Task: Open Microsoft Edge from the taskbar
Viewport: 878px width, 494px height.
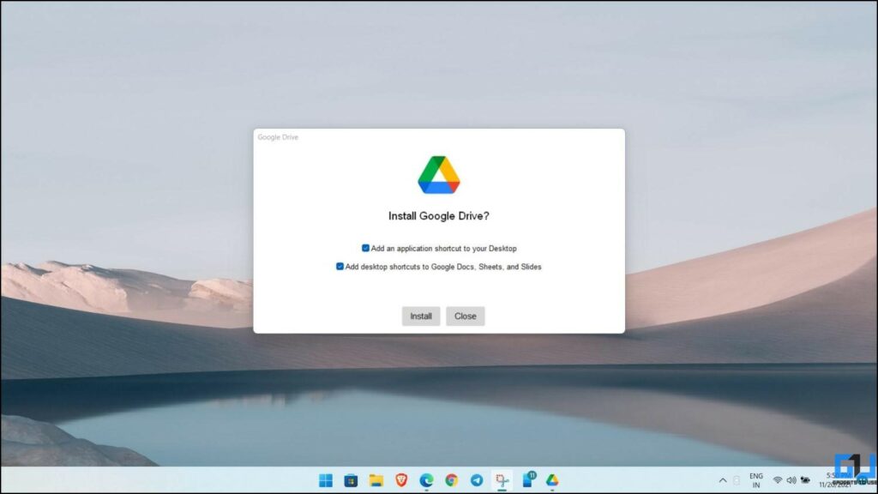Action: click(x=426, y=481)
